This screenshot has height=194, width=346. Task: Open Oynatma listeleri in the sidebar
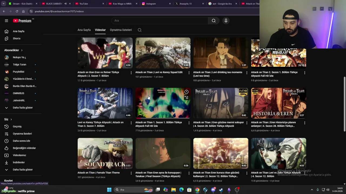(21, 134)
